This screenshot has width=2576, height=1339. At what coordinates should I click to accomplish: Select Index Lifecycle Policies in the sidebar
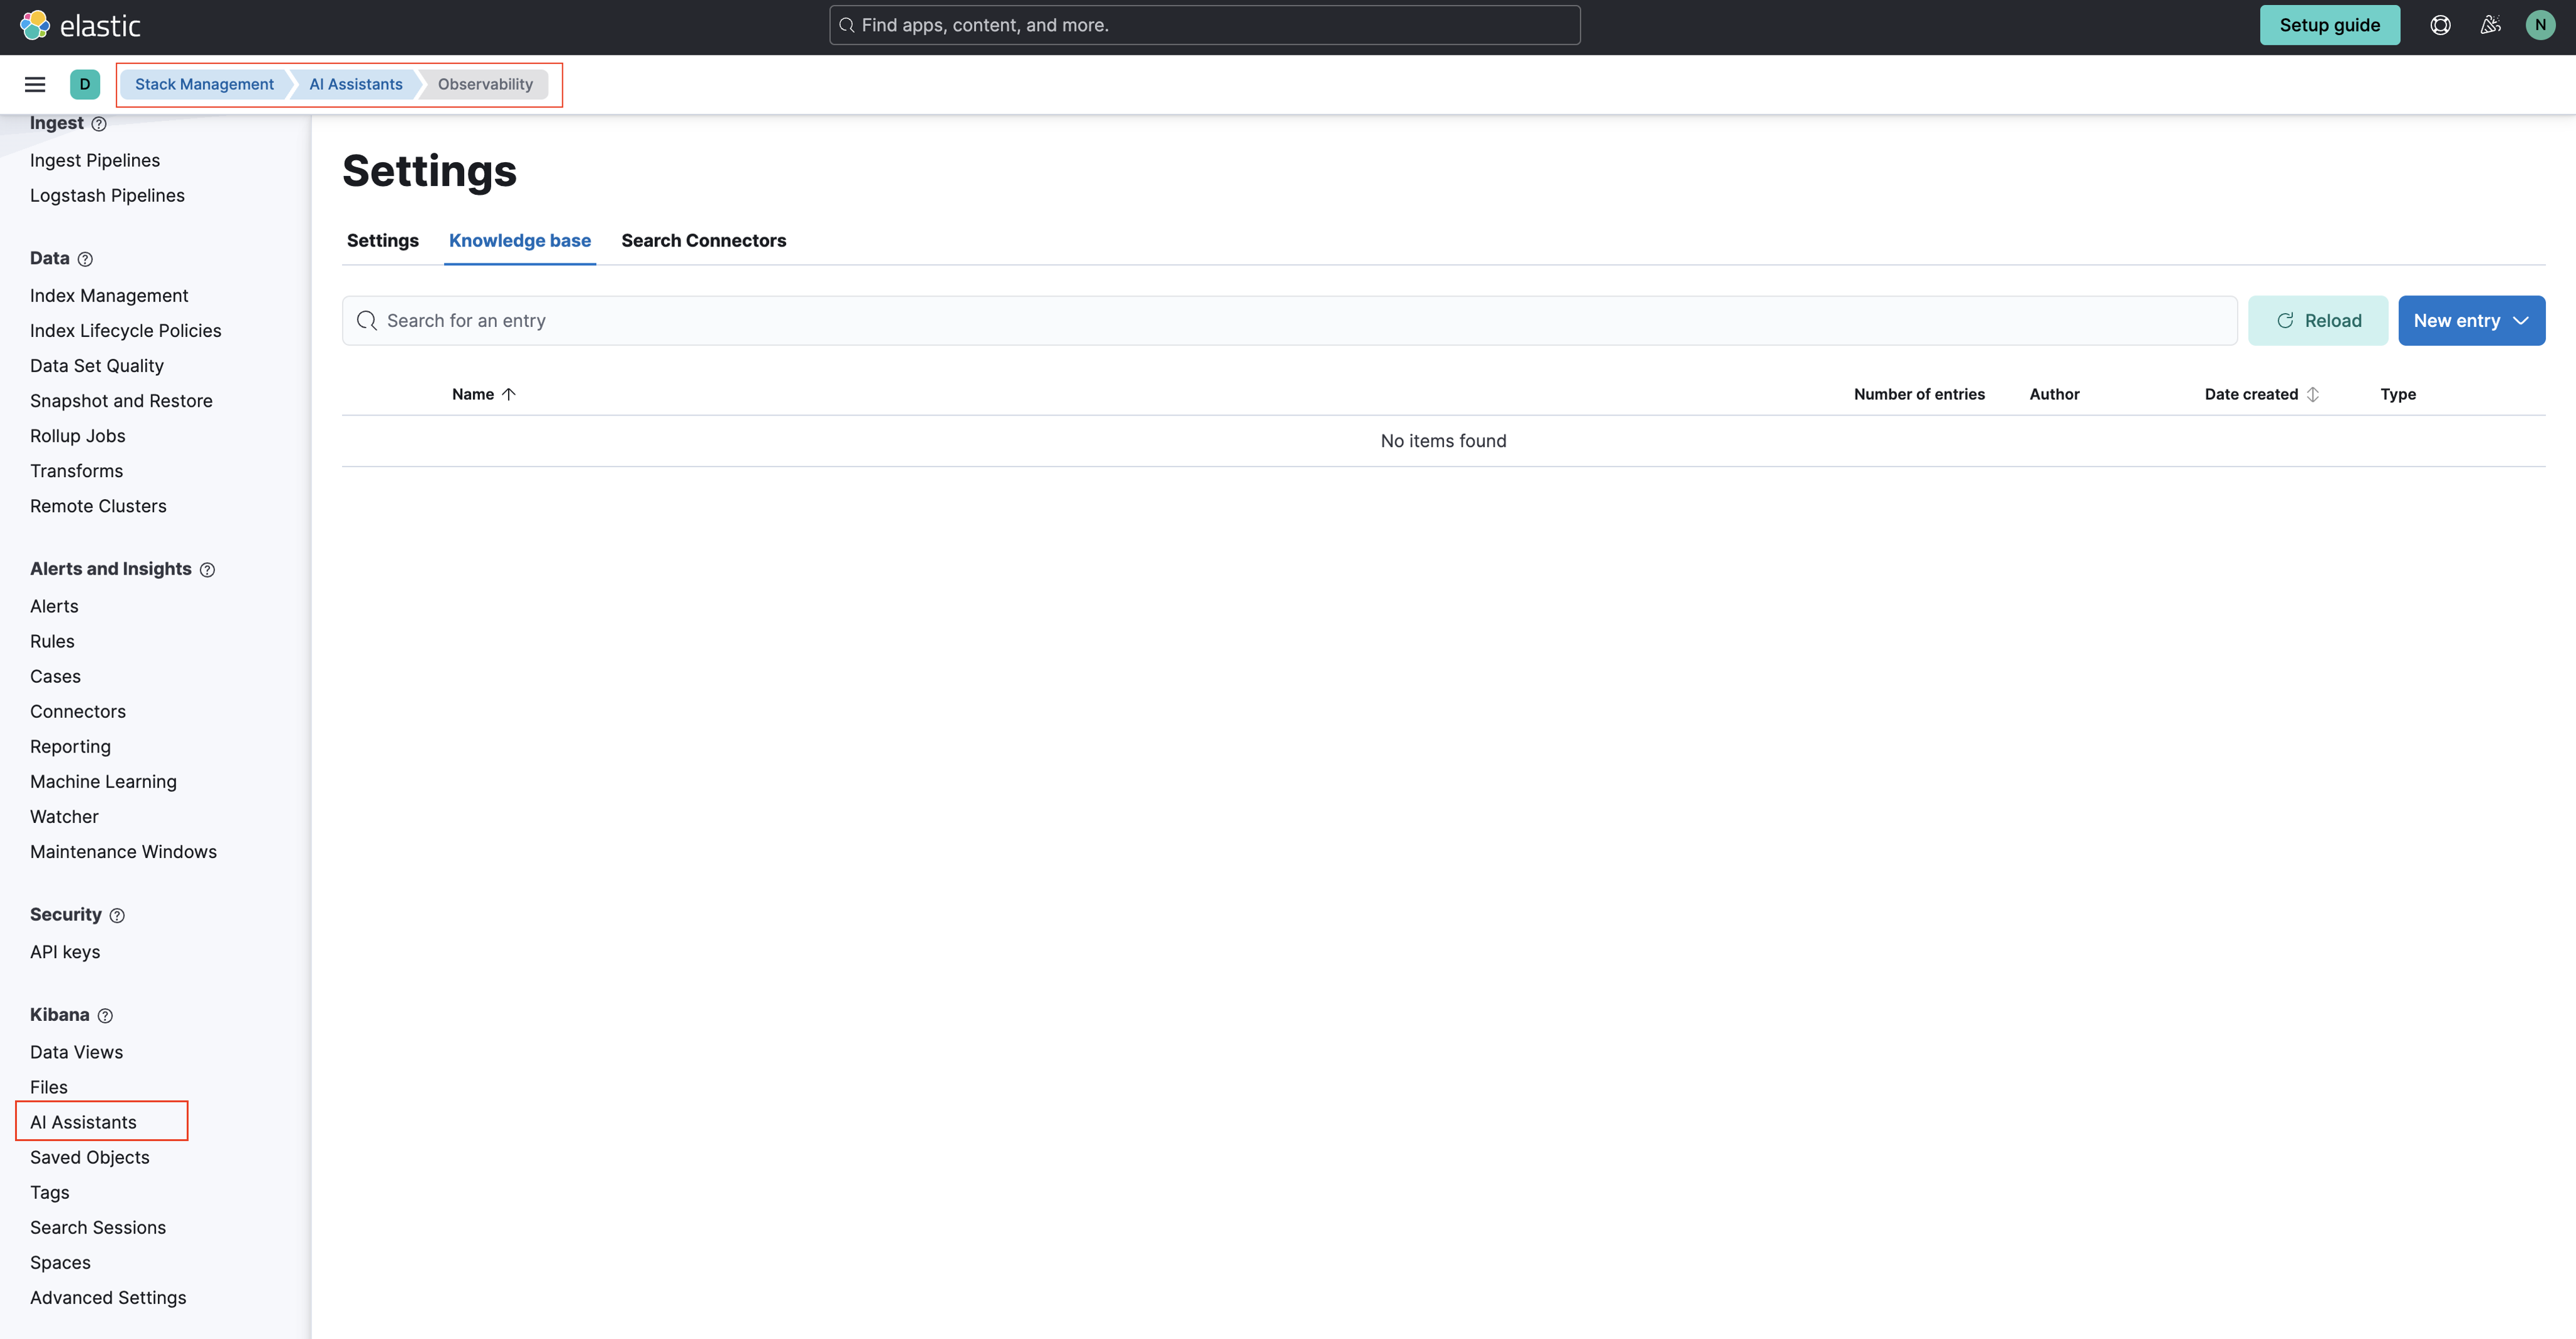coord(125,330)
